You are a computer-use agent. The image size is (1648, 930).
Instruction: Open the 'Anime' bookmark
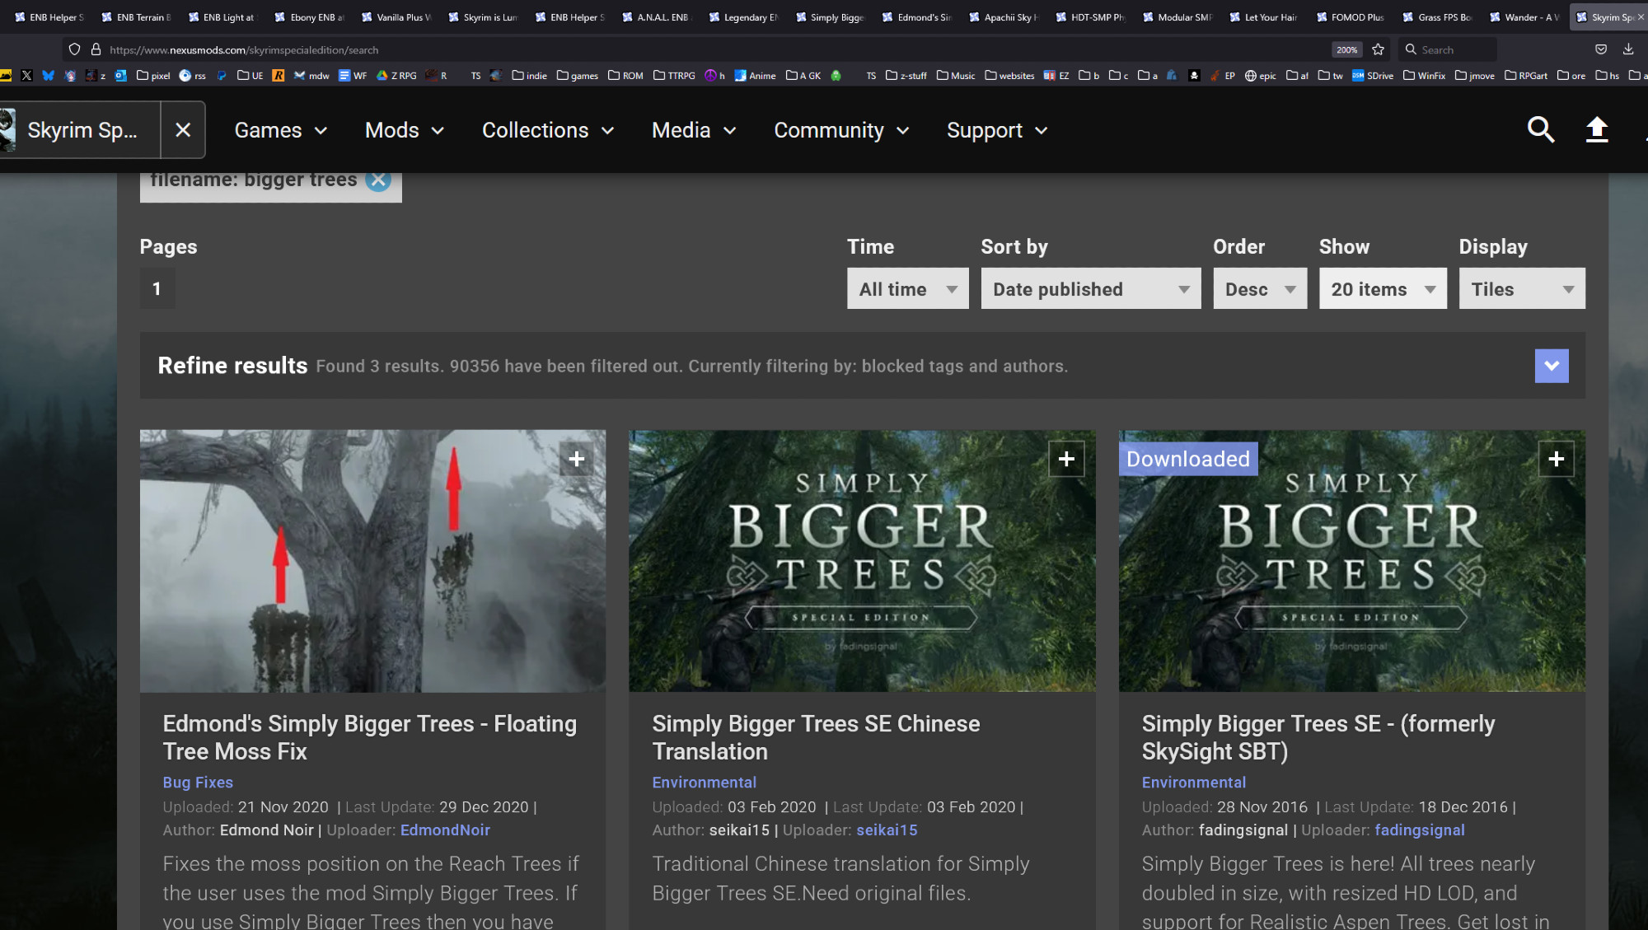pyautogui.click(x=755, y=76)
